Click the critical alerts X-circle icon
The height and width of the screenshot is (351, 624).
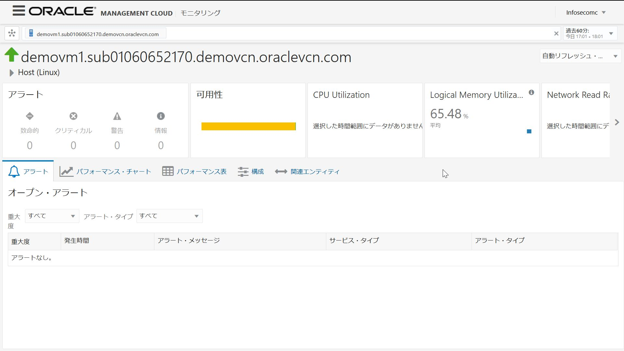73,116
